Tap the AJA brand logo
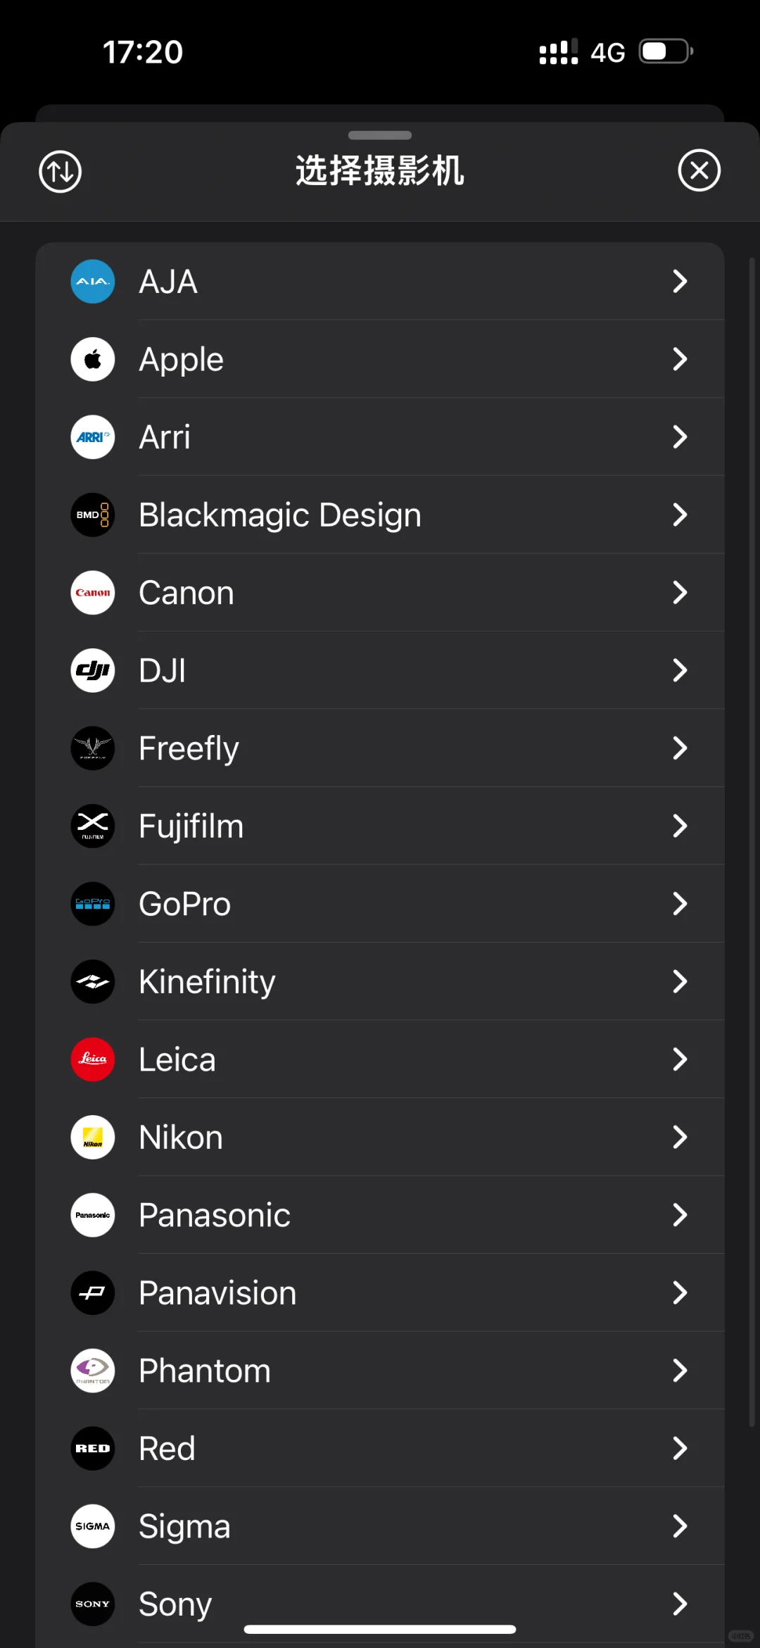Image resolution: width=760 pixels, height=1648 pixels. [x=93, y=282]
